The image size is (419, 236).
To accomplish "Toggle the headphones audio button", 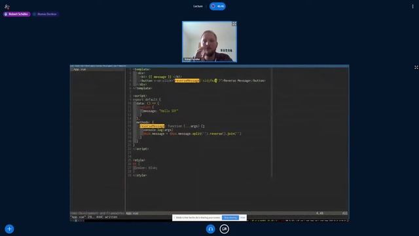I will [x=210, y=229].
